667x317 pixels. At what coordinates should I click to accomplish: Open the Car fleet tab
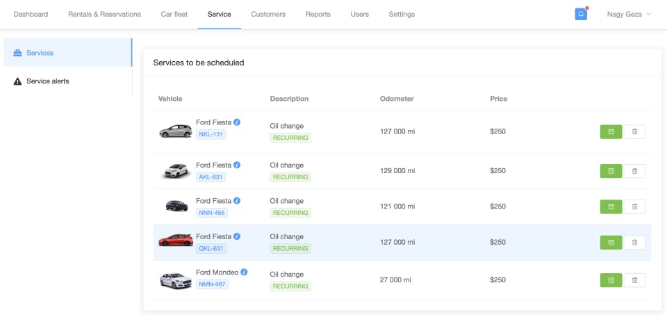[x=174, y=14]
